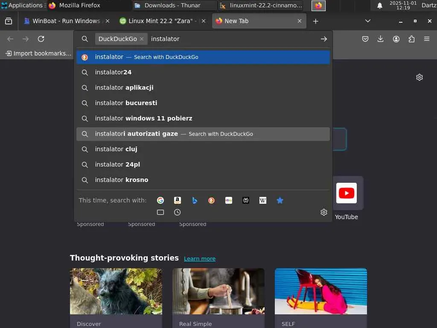Switch to the Linux Mint 22.2 "Zara" tab
437x328 pixels.
click(163, 21)
